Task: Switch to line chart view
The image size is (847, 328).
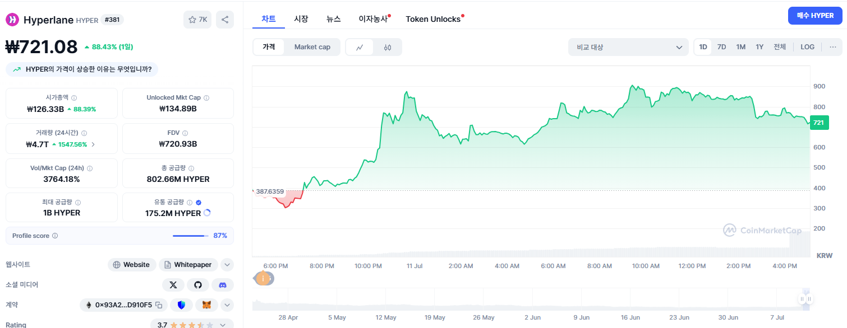Action: point(360,48)
